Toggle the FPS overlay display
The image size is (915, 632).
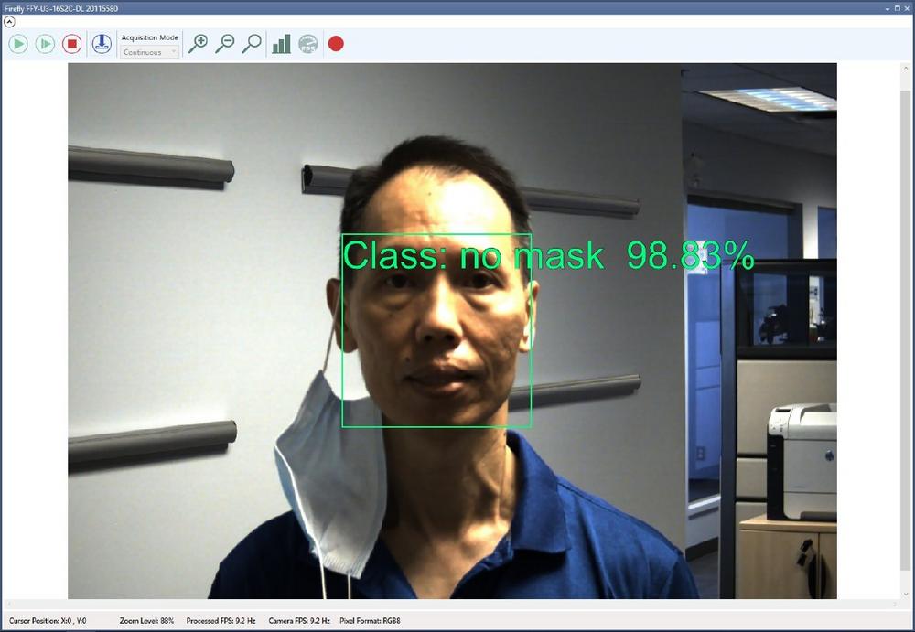pyautogui.click(x=307, y=43)
